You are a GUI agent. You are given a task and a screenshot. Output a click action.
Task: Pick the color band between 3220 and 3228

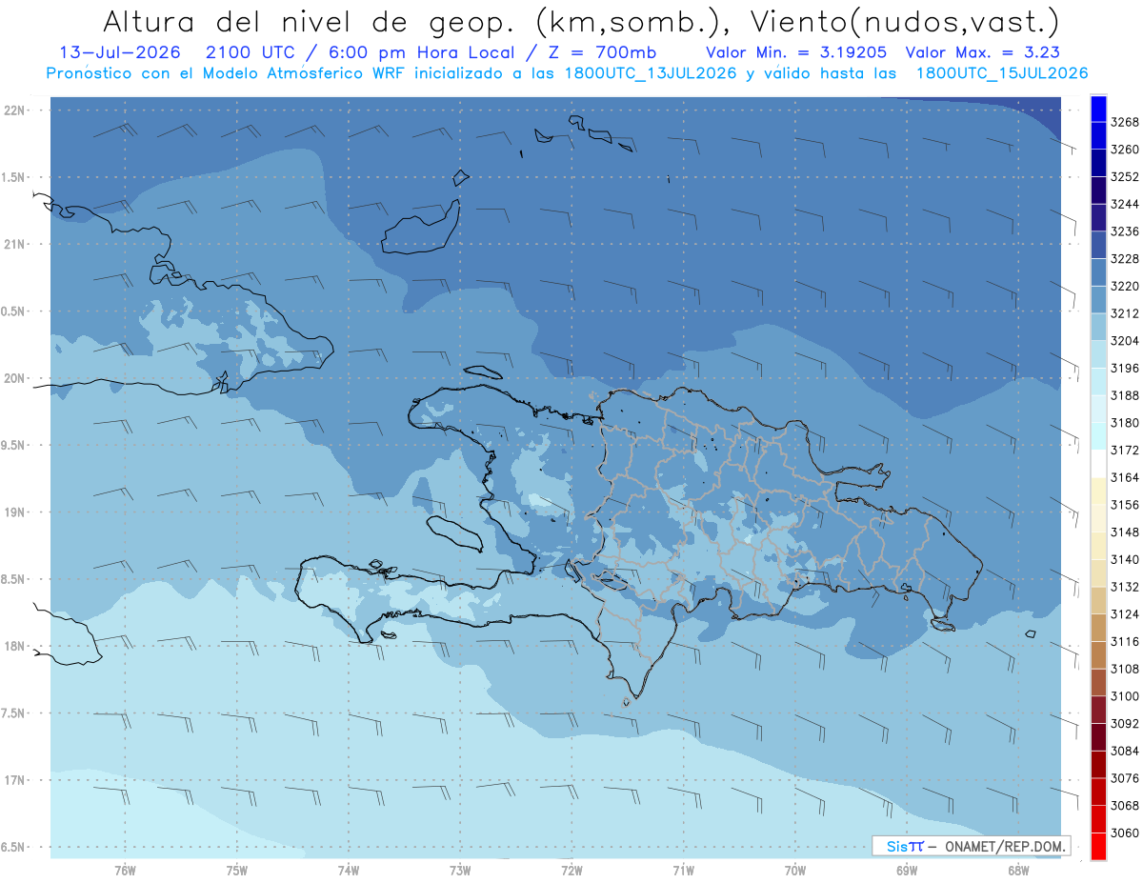click(1098, 271)
